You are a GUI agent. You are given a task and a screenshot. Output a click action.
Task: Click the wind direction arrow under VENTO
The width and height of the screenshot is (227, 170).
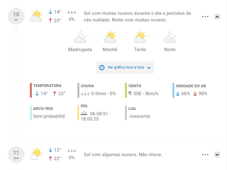pyautogui.click(x=130, y=93)
